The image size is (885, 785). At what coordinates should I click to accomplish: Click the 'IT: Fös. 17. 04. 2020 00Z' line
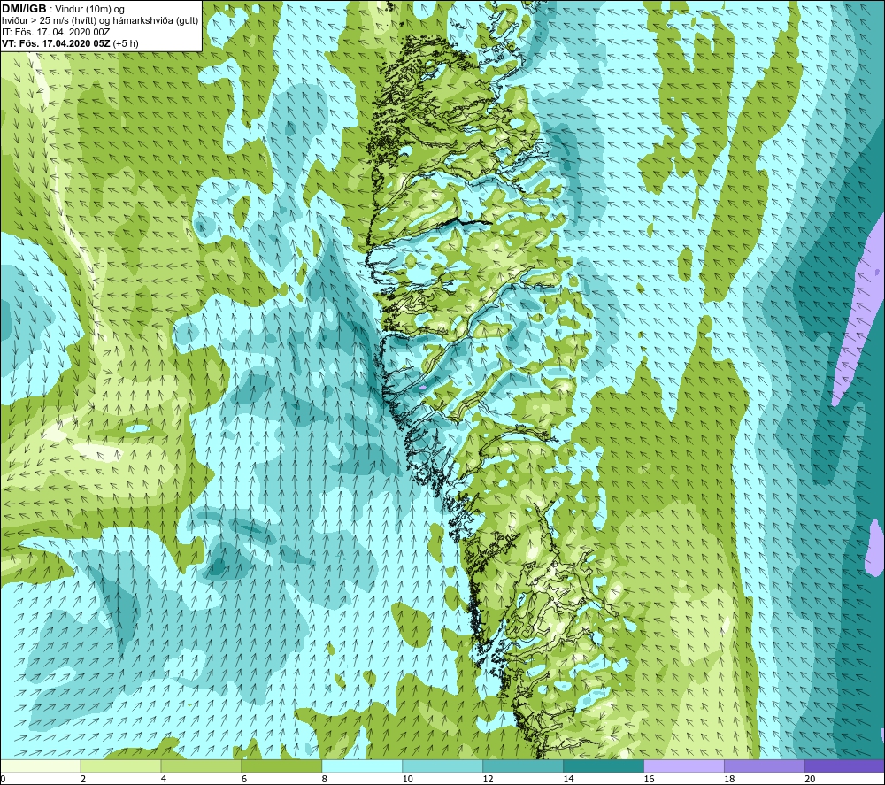(55, 32)
